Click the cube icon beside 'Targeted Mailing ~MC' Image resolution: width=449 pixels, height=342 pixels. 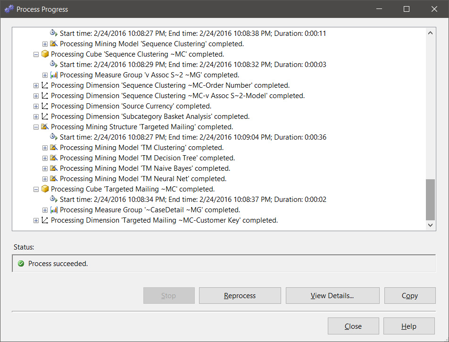click(45, 189)
